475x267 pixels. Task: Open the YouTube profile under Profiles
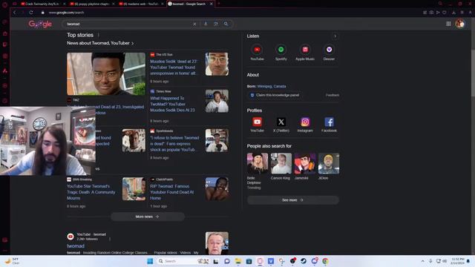pos(257,122)
